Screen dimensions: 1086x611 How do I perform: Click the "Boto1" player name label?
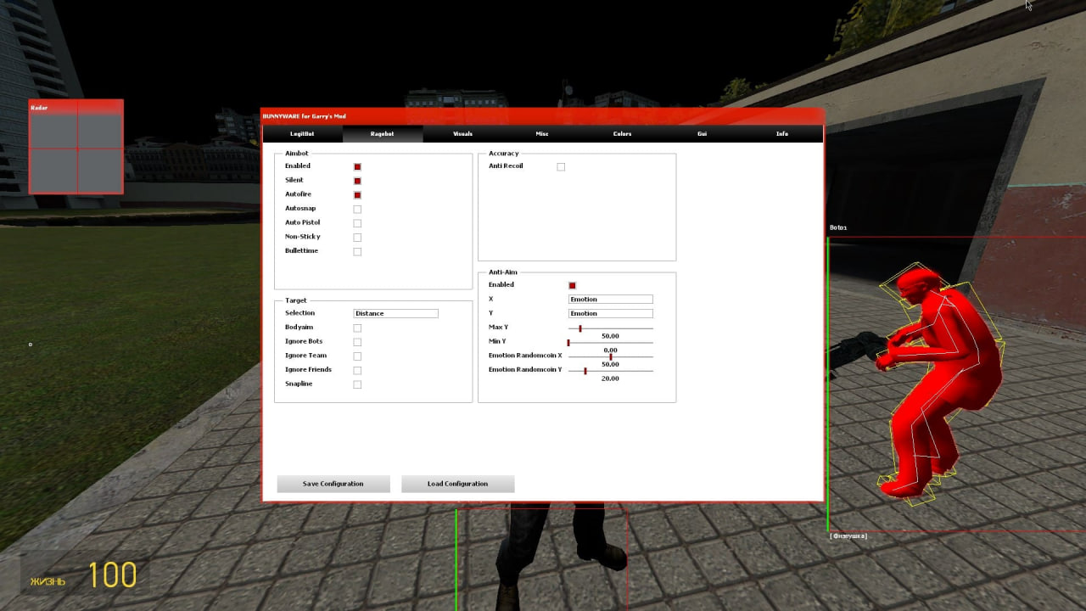click(838, 228)
